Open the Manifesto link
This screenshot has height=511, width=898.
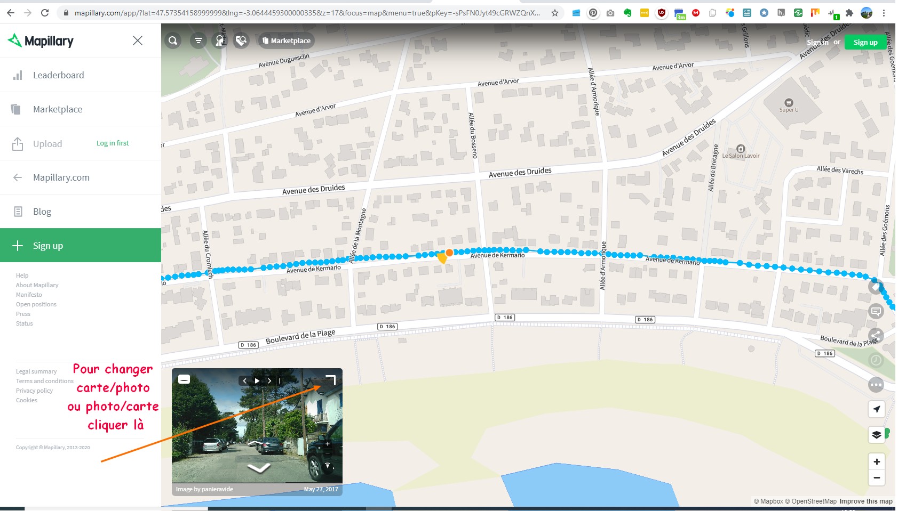29,295
